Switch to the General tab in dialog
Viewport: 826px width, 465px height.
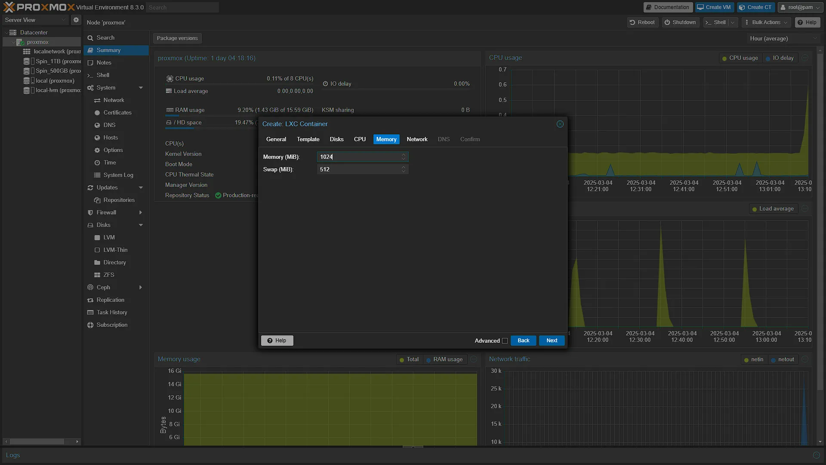point(276,139)
